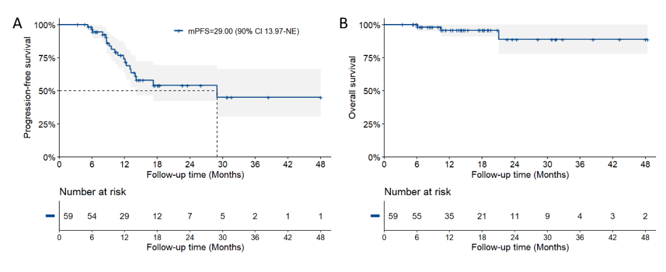Screen dimensions: 666x272
Task: Click the Number at risk heading in panel A
Action: (x=92, y=192)
